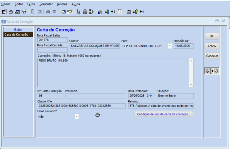Minimize the Carta de Correção window
The image size is (230, 149).
[210, 21]
